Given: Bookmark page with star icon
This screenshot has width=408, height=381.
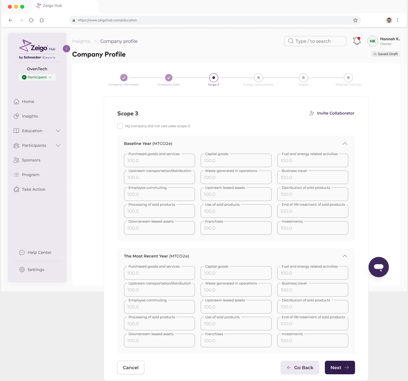Looking at the screenshot, I should (x=355, y=20).
